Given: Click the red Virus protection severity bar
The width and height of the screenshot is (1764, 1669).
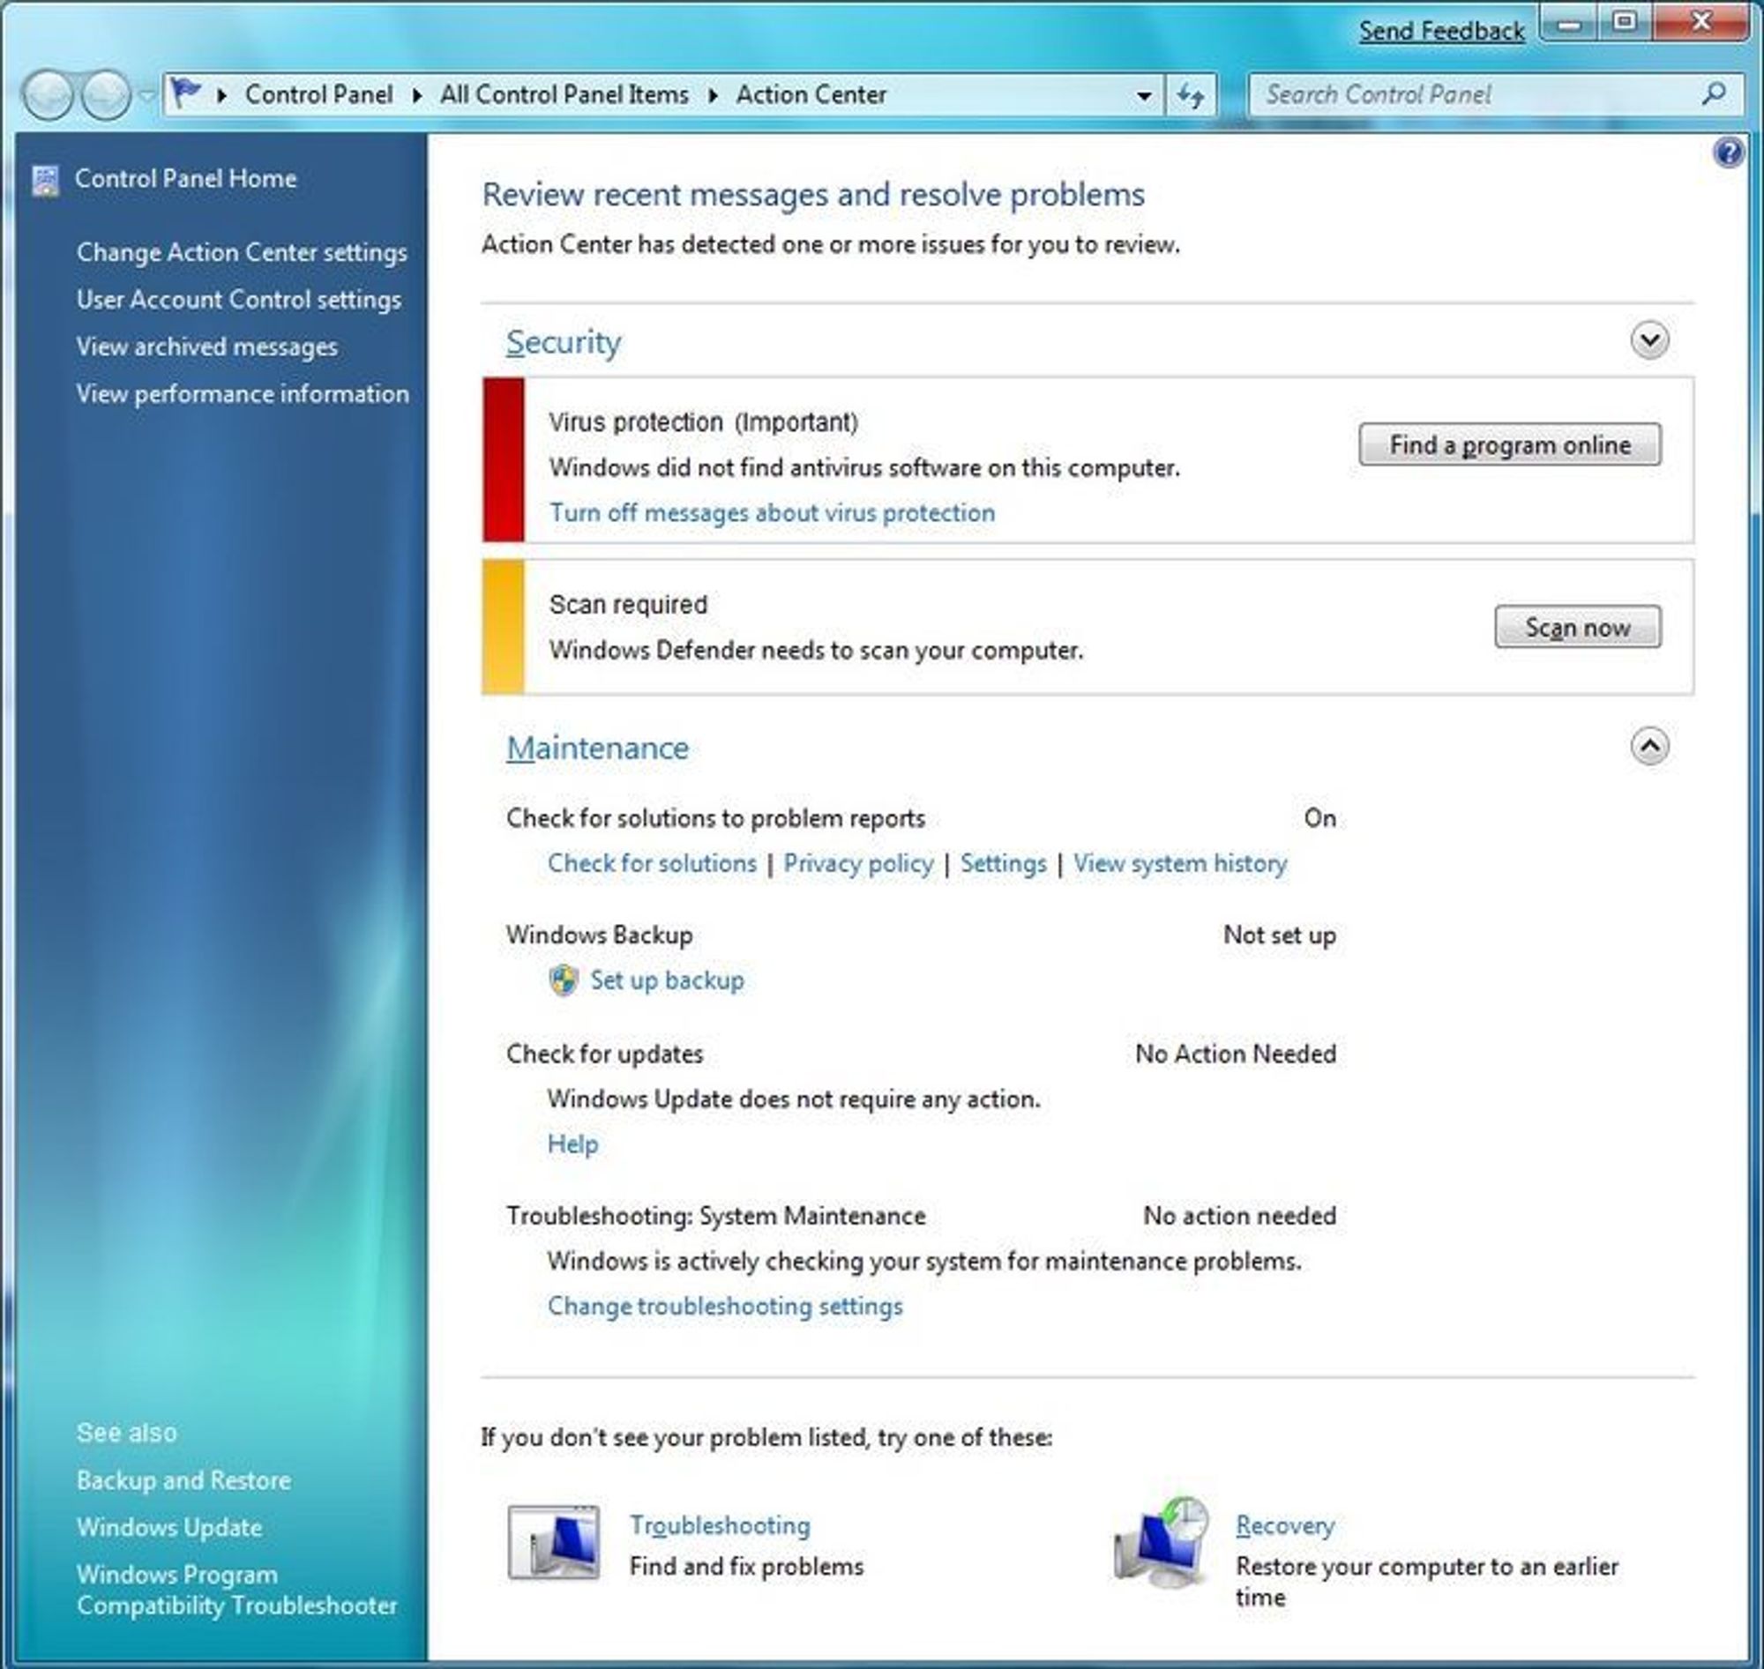Looking at the screenshot, I should click(504, 460).
